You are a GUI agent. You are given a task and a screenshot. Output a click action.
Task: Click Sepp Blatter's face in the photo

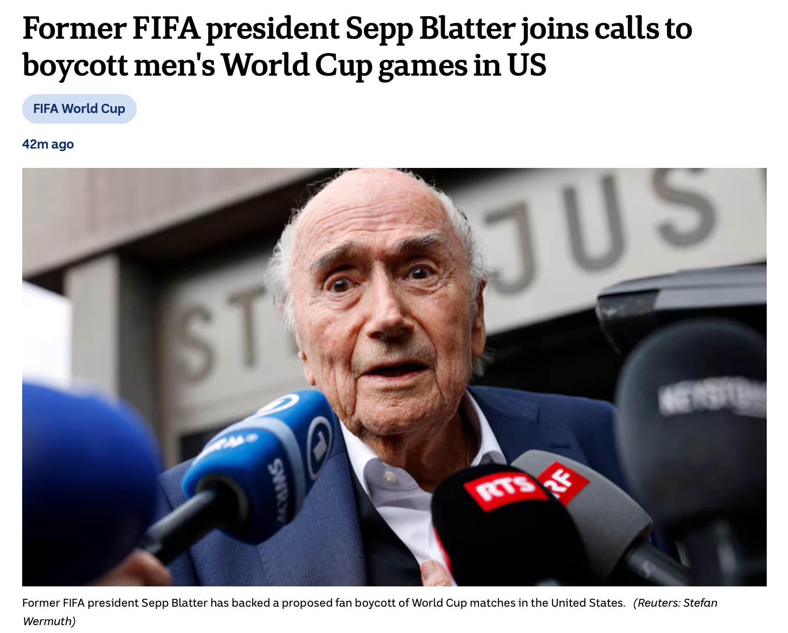[x=383, y=305]
